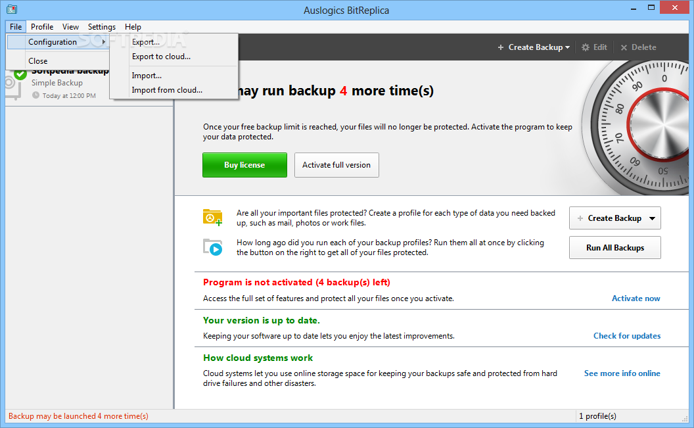Image resolution: width=694 pixels, height=428 pixels.
Task: Maximize the BitReplica window
Action: click(651, 8)
